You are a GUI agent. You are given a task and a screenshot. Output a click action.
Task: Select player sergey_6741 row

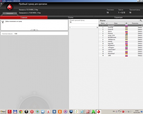pos(121,35)
